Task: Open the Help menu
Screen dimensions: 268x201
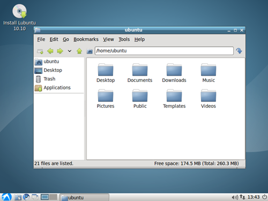Action: tap(139, 39)
